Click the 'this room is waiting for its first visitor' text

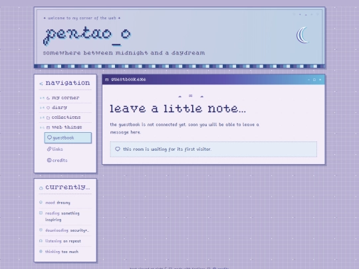167,149
